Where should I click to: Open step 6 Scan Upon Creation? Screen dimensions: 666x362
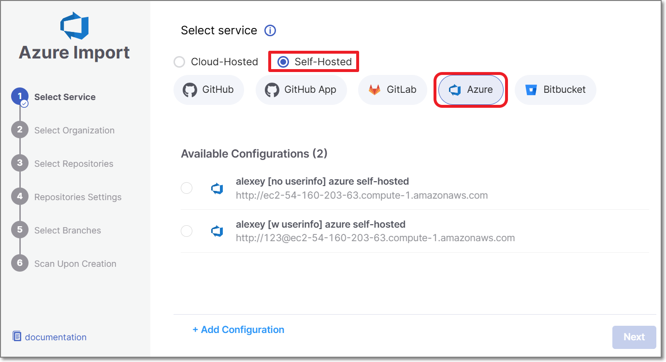click(75, 264)
